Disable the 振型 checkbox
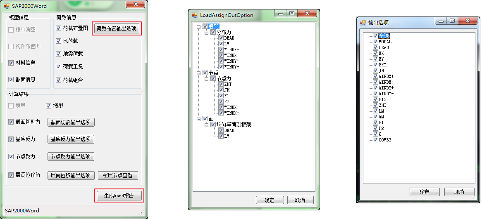The width and height of the screenshot is (482, 219). 49,106
